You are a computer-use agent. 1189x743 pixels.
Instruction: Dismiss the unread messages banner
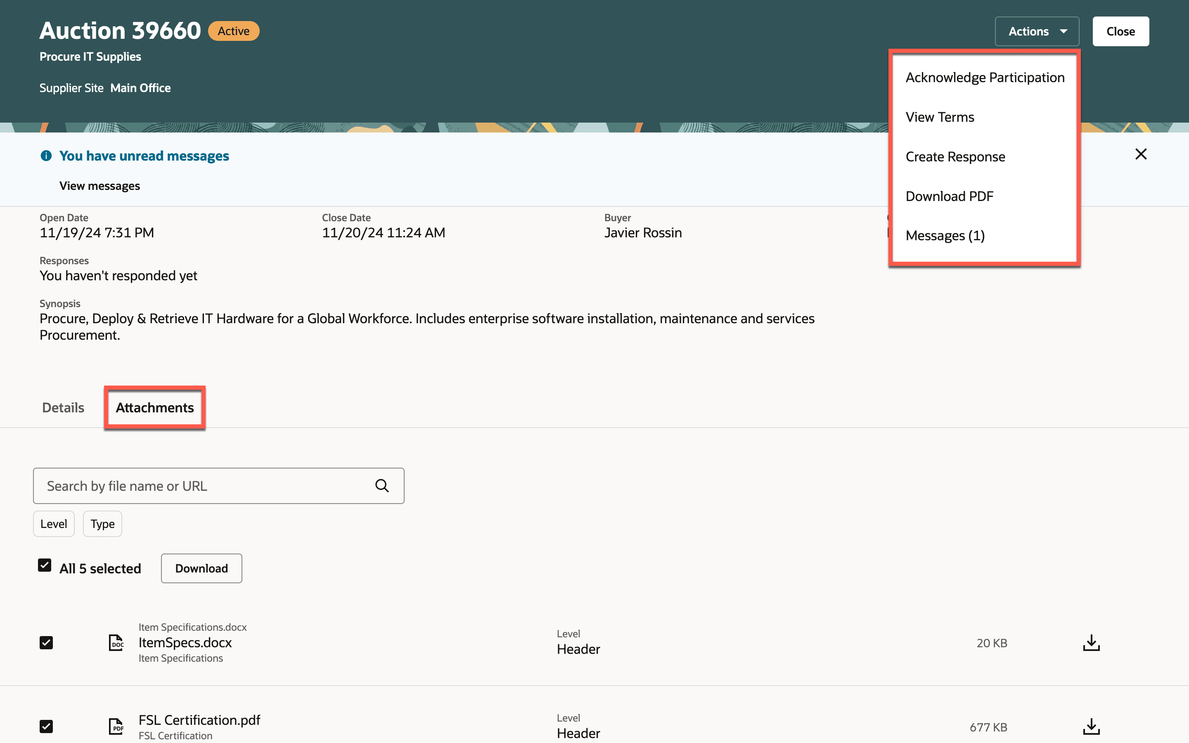click(1140, 154)
